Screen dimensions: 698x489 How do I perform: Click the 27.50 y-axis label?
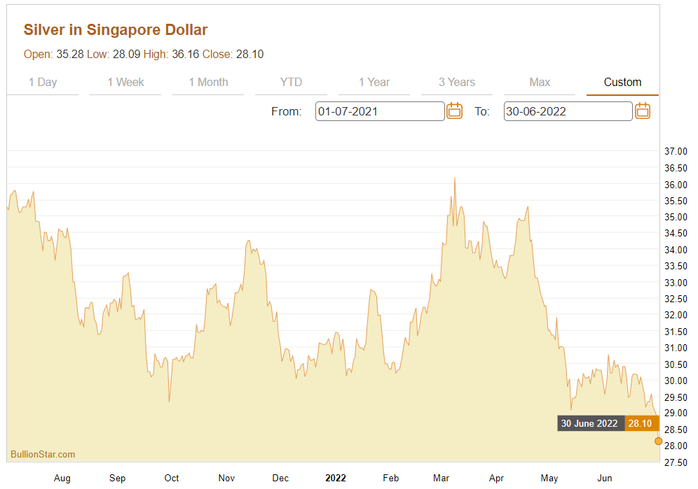point(676,463)
